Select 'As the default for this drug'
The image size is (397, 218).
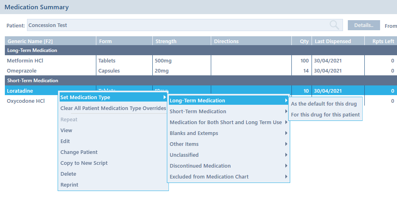pos(324,104)
